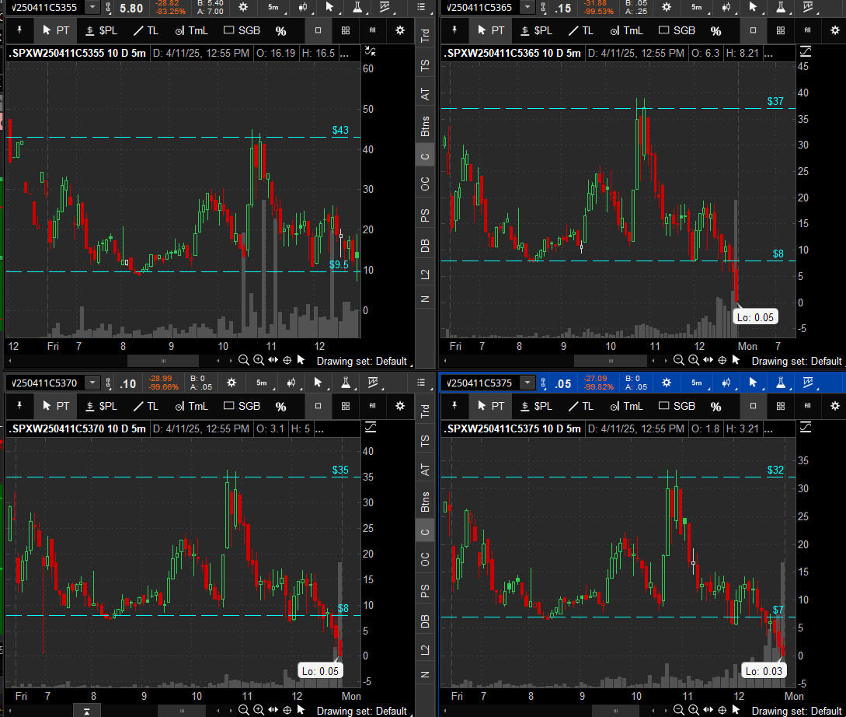Toggle four-grid view in C5370 drawing toolbar
The image size is (846, 717).
click(345, 406)
